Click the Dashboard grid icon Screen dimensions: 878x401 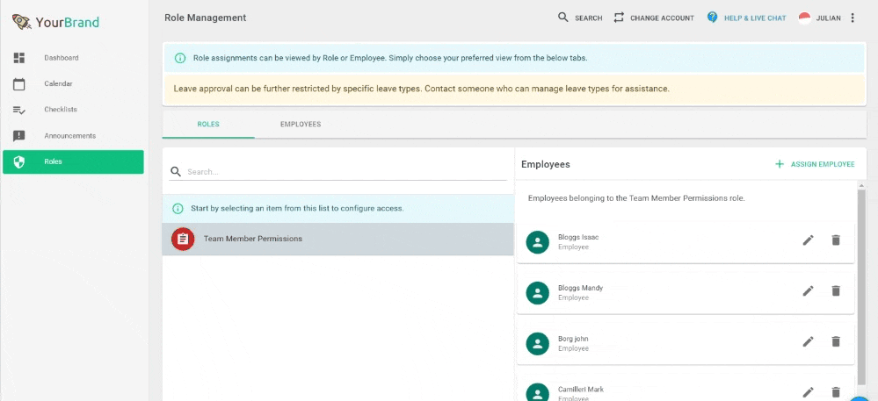coord(19,58)
